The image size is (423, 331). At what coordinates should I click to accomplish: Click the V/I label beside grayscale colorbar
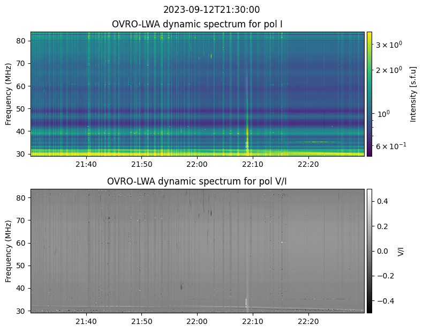[402, 251]
